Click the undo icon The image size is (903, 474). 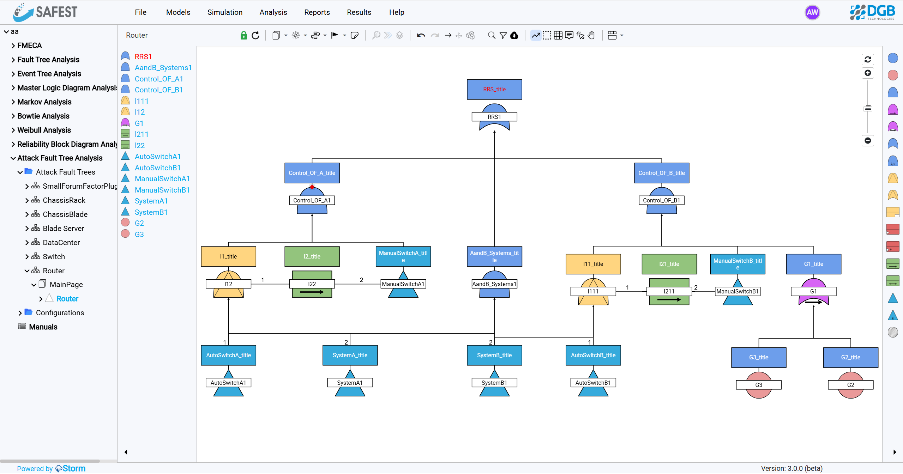421,35
